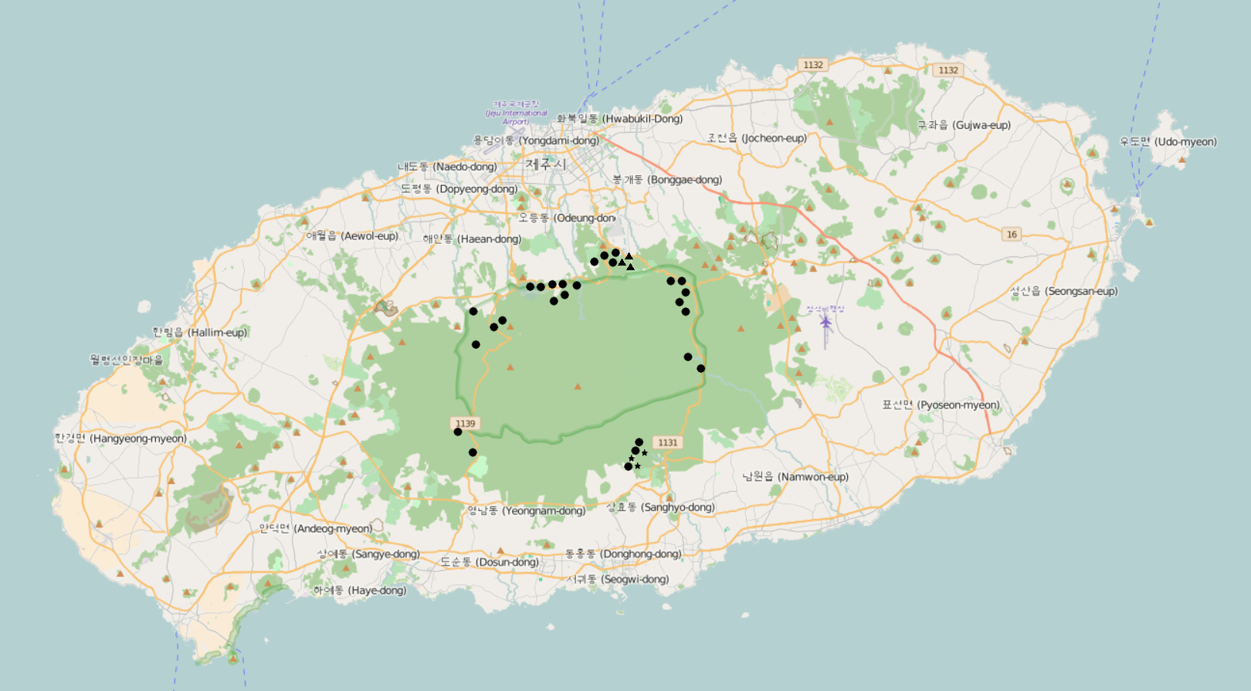The width and height of the screenshot is (1251, 691).
Task: Click the upper black triangle marker
Action: [629, 256]
